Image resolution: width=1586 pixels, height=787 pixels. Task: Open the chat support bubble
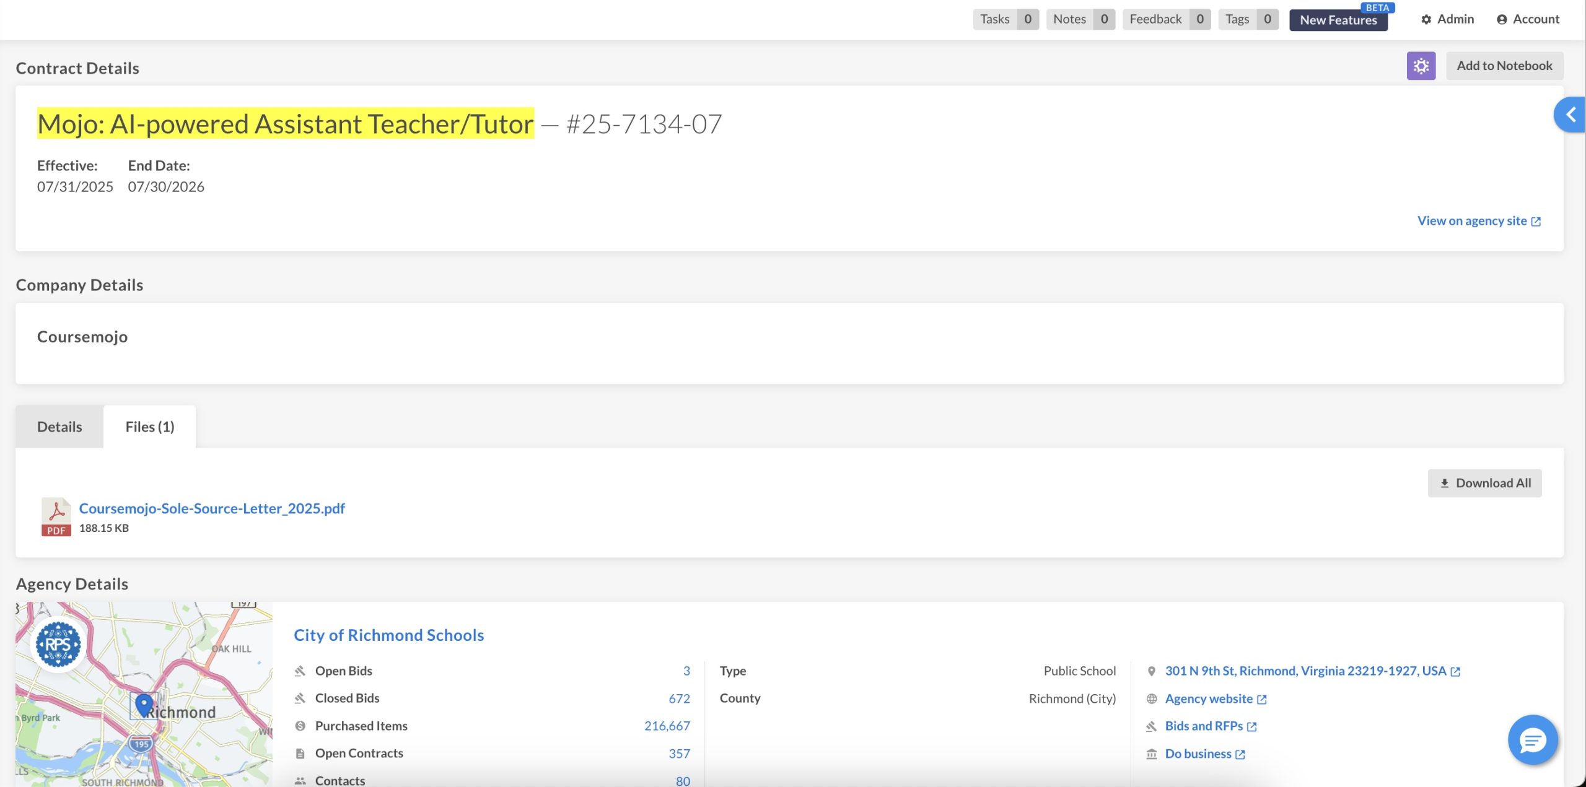1532,740
